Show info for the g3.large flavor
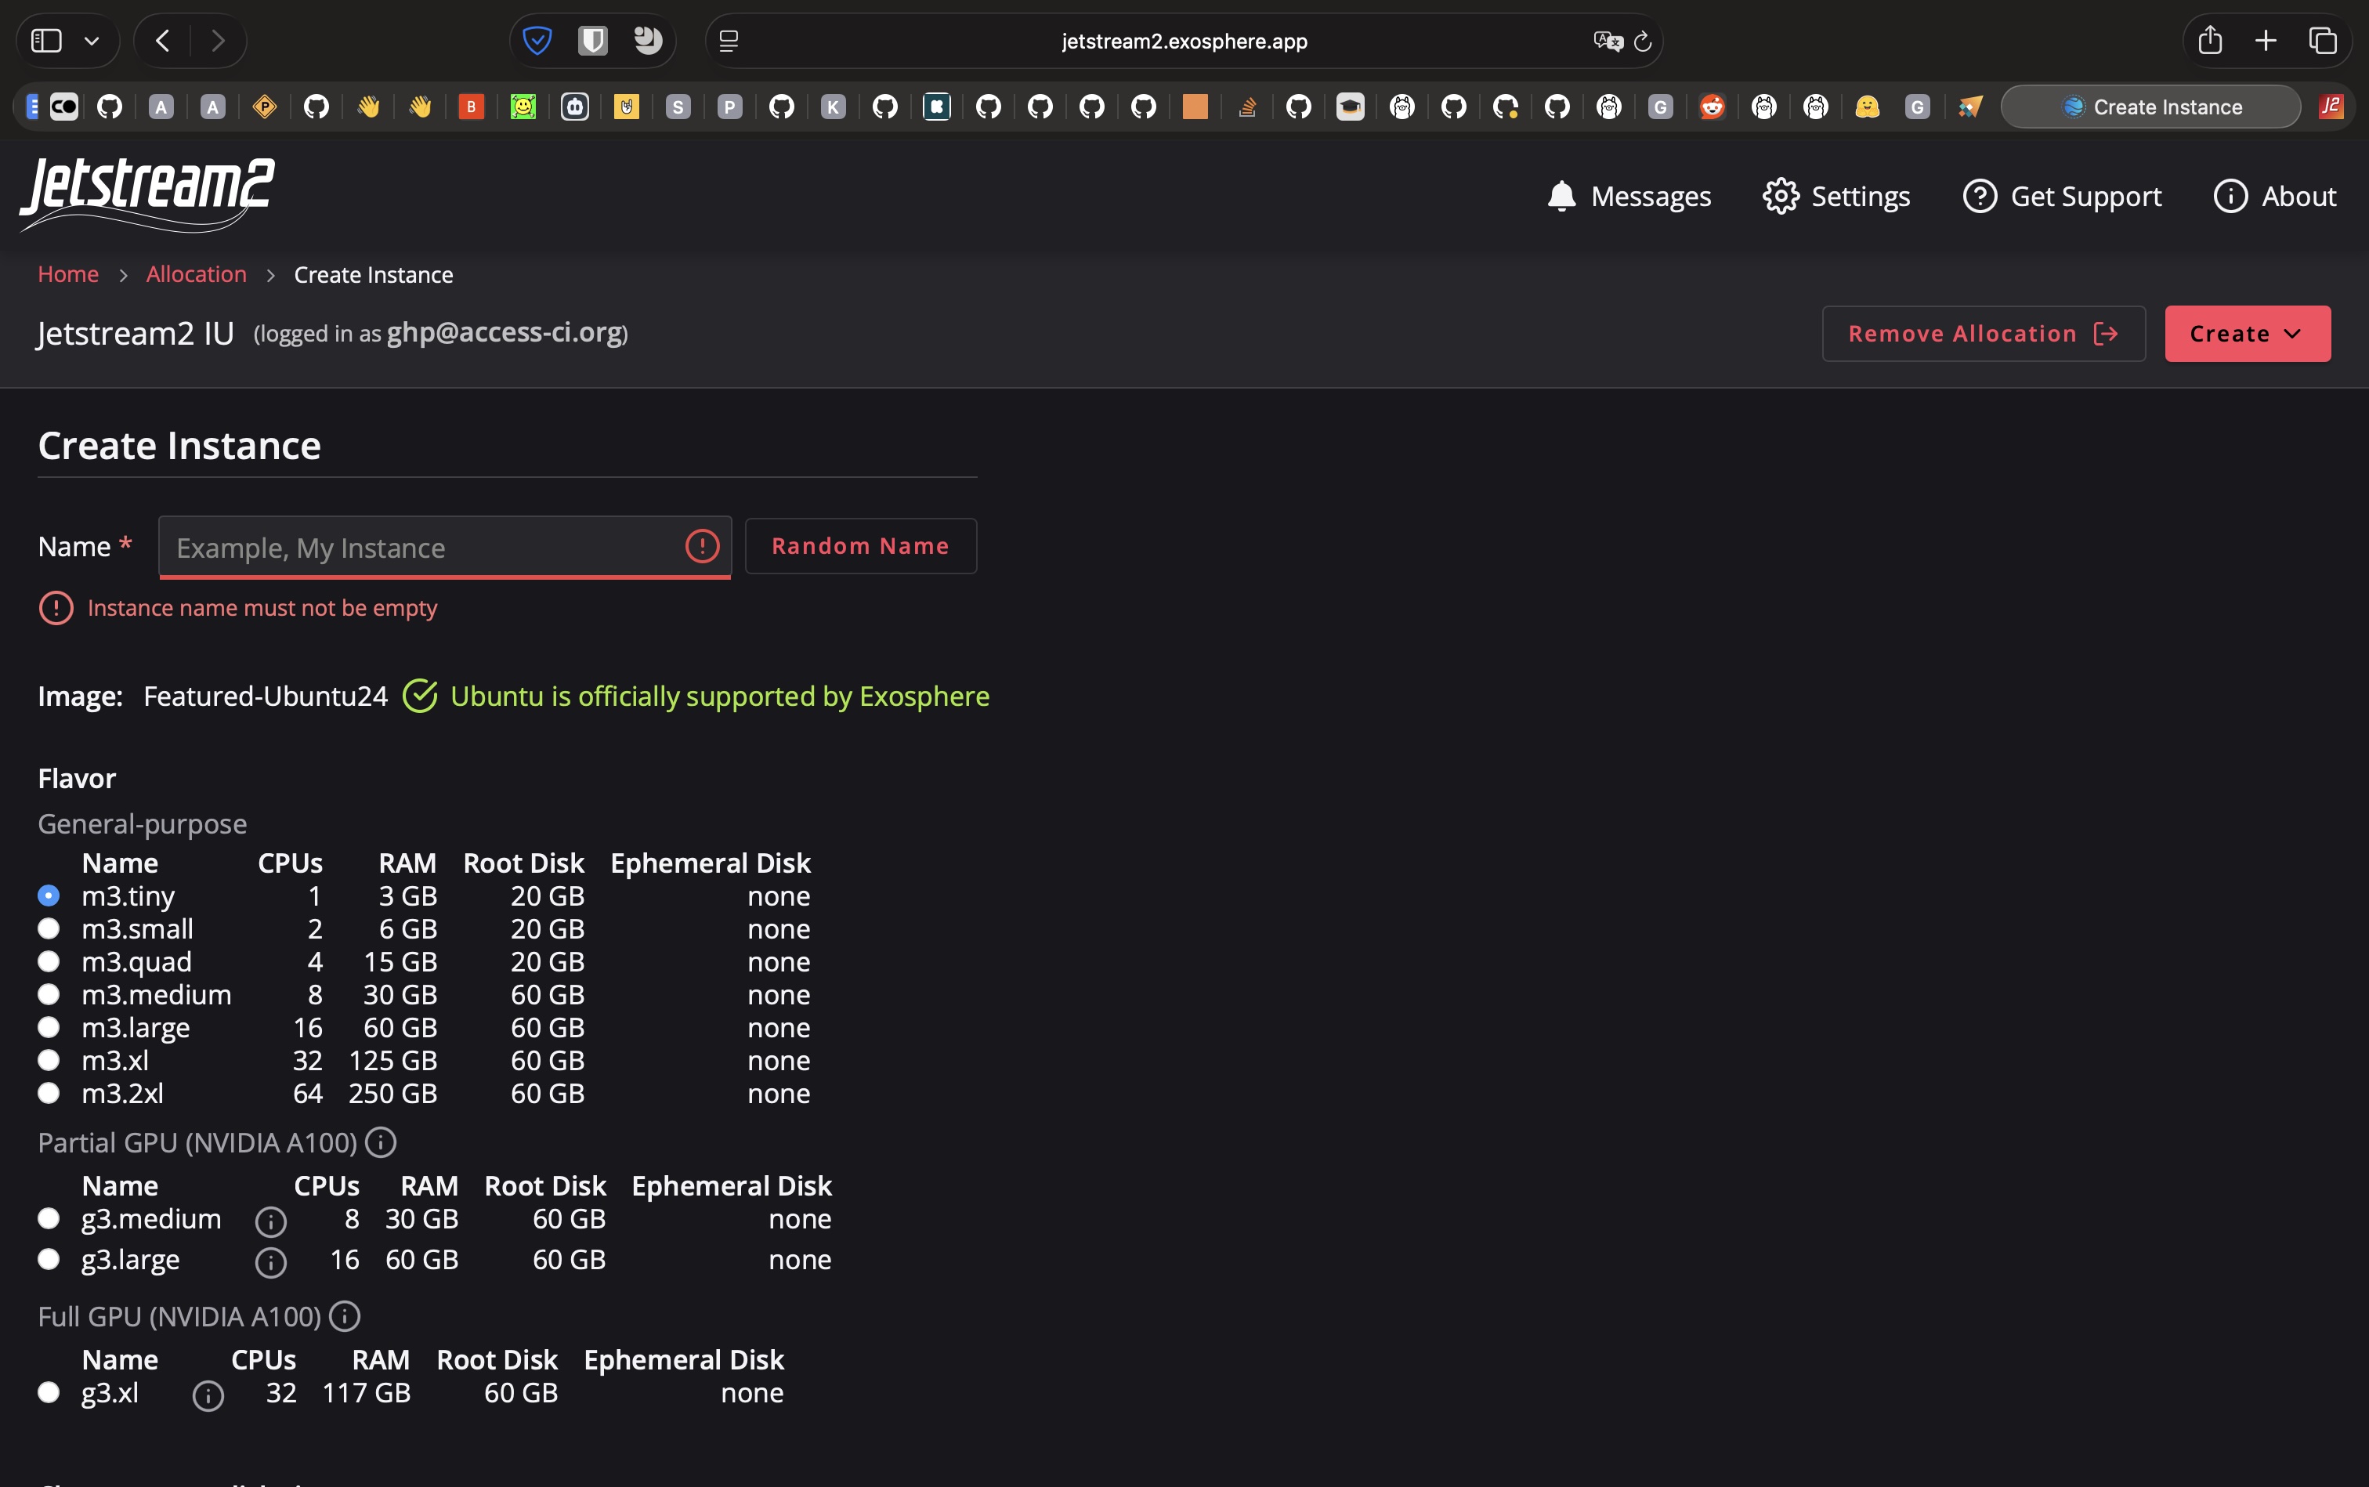2369x1487 pixels. (270, 1262)
